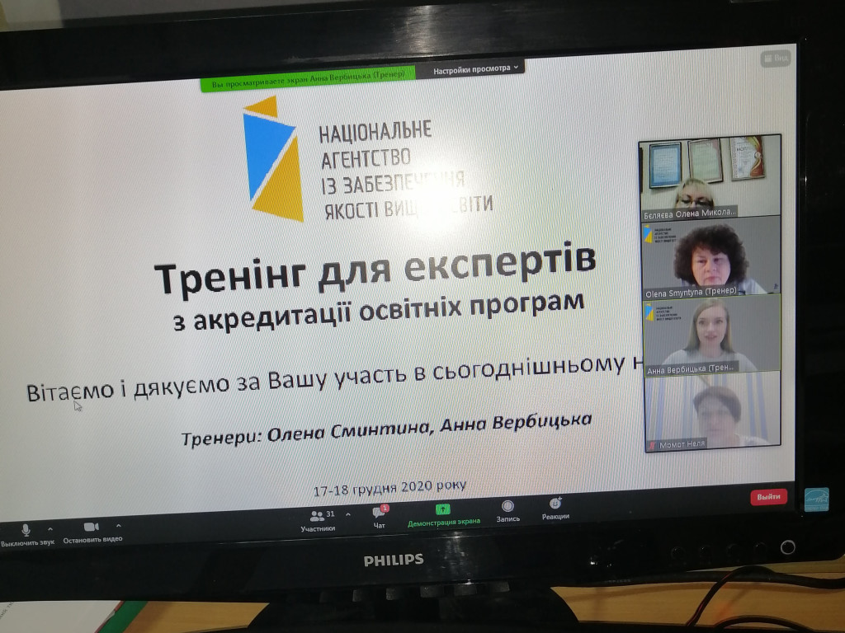This screenshot has height=633, width=845.
Task: Open Реакции reactions menu
Action: [x=555, y=509]
